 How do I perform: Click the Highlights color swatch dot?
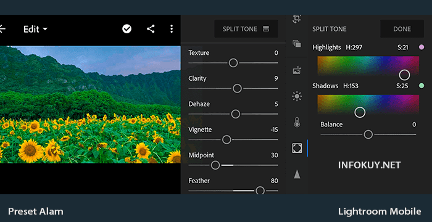coord(422,47)
